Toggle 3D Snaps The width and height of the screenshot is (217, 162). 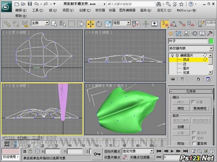(165, 24)
